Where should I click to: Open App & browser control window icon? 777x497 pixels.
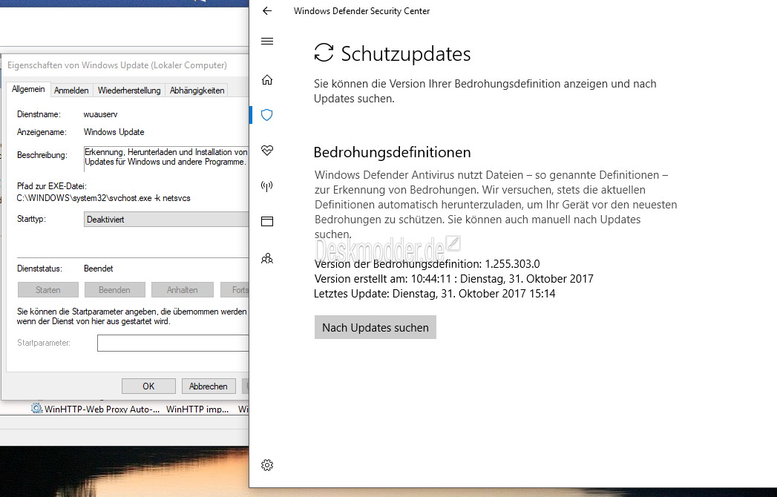click(x=267, y=222)
